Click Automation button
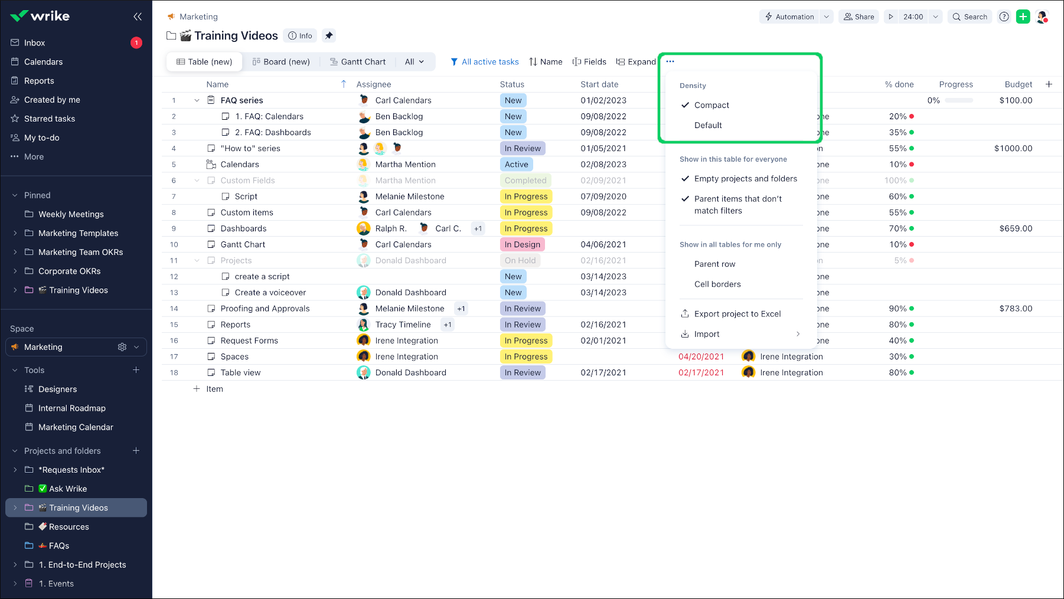Screen dimensions: 1064x599 click(x=789, y=17)
